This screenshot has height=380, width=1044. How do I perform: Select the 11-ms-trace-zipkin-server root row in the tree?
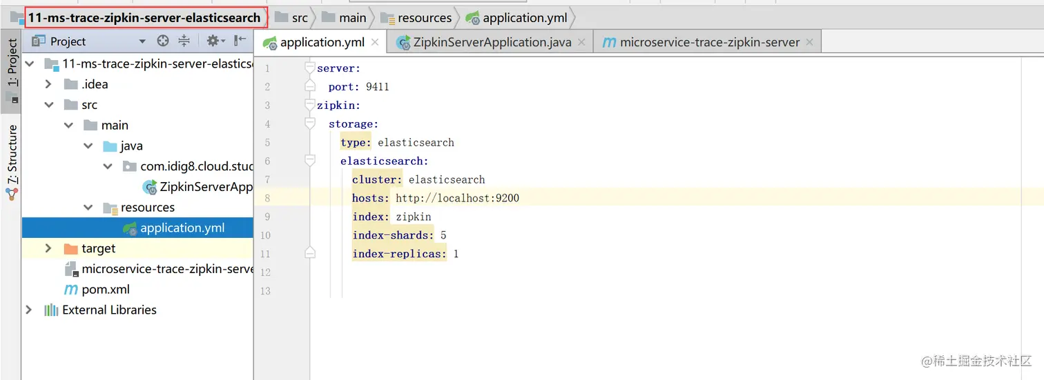[137, 63]
